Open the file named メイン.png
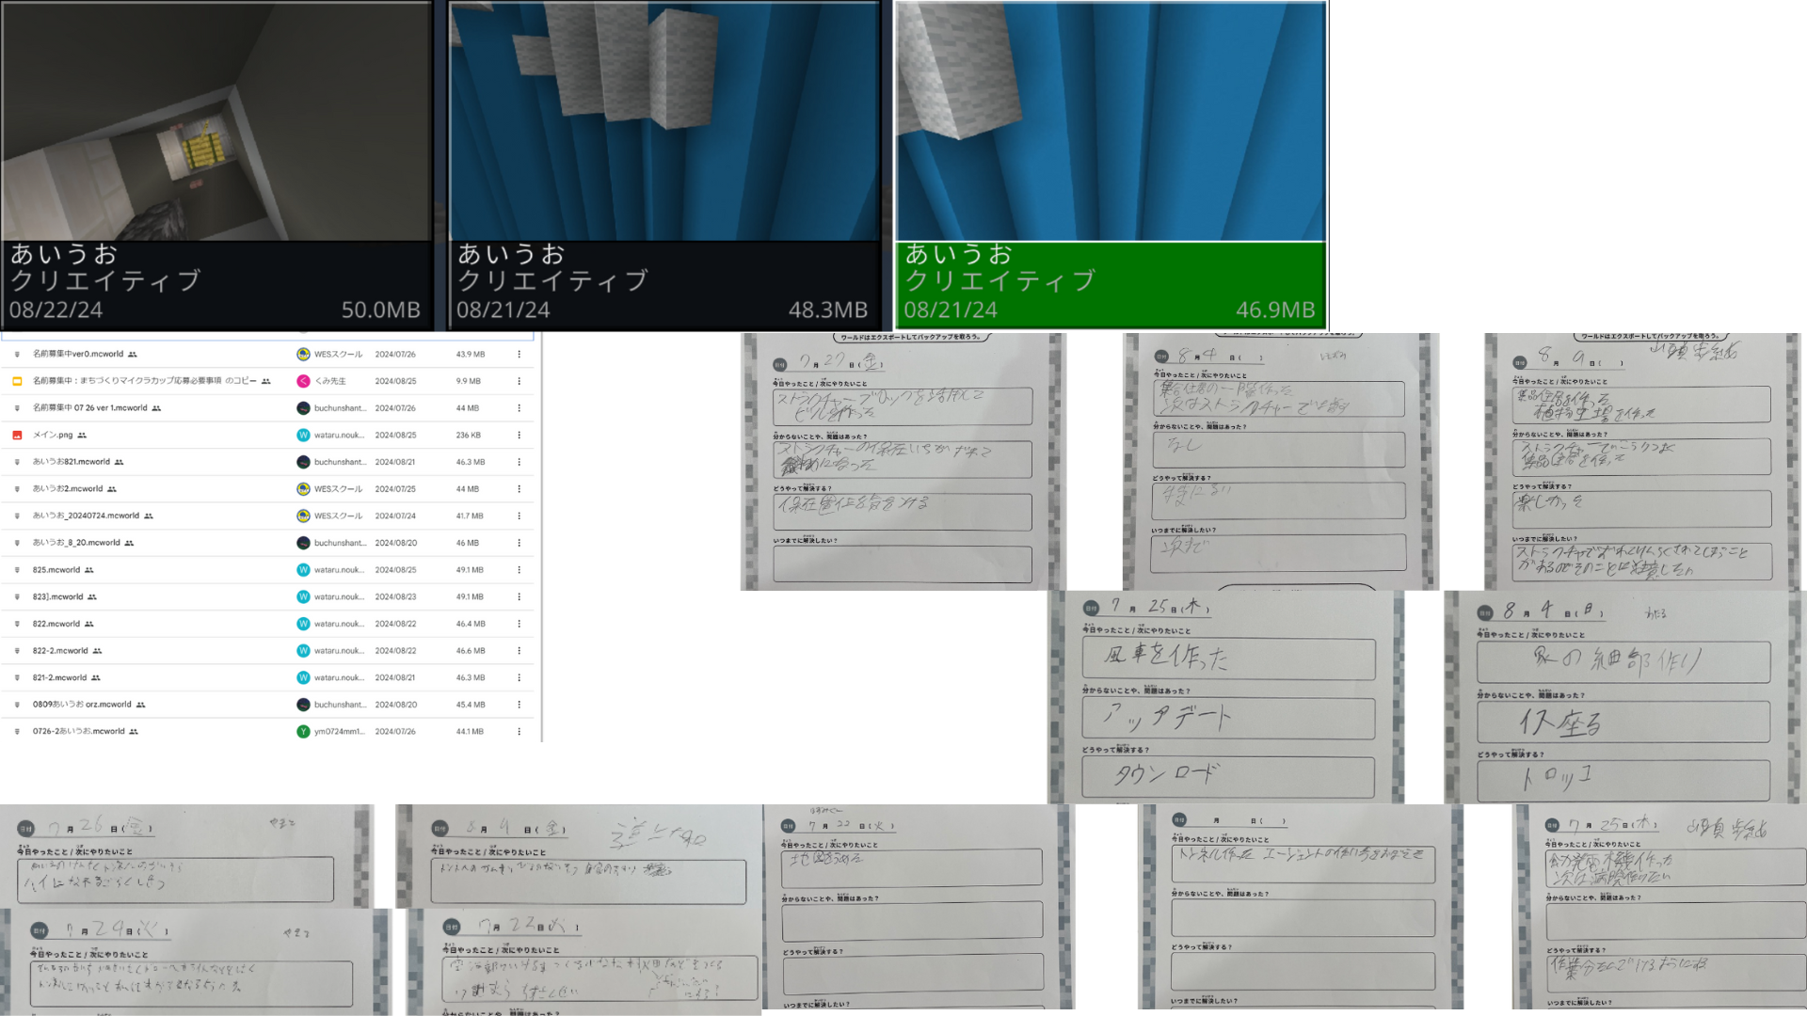 click(53, 436)
